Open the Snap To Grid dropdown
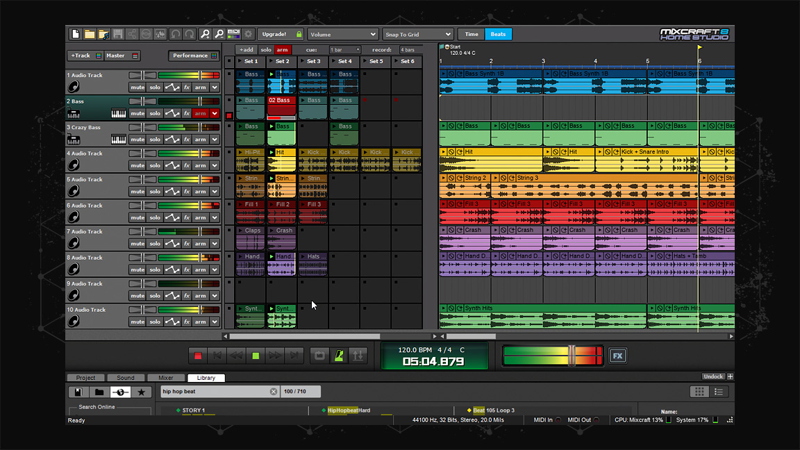 point(418,34)
